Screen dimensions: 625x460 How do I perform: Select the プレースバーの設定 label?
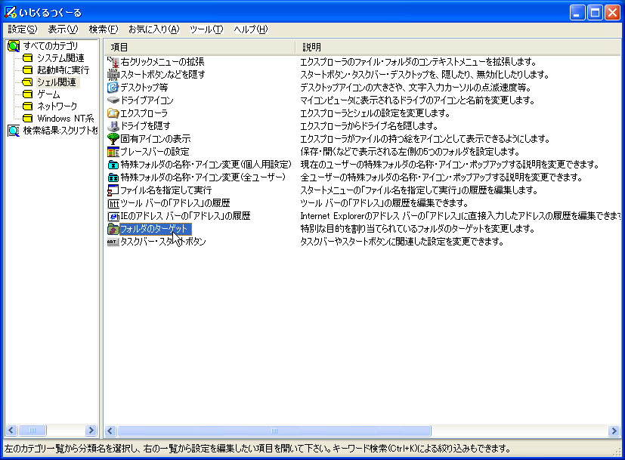click(155, 152)
